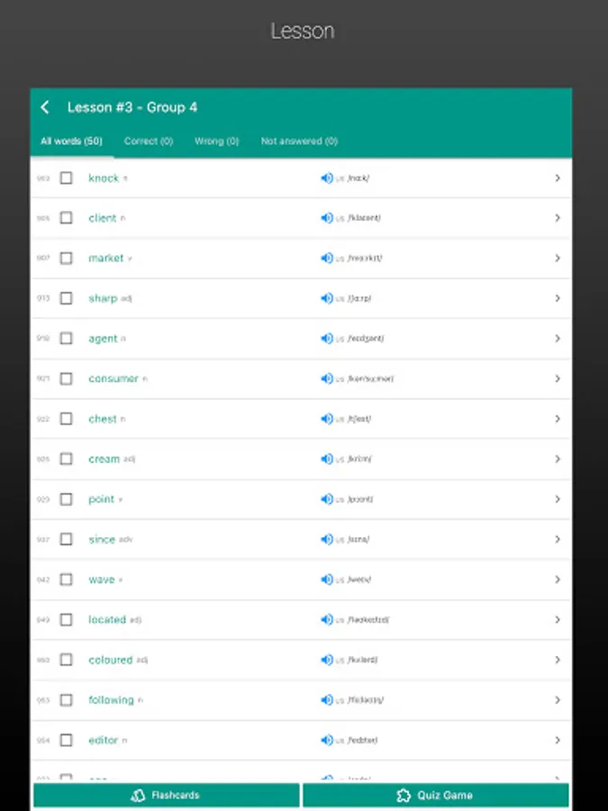Select the agent word checkbox

66,339
